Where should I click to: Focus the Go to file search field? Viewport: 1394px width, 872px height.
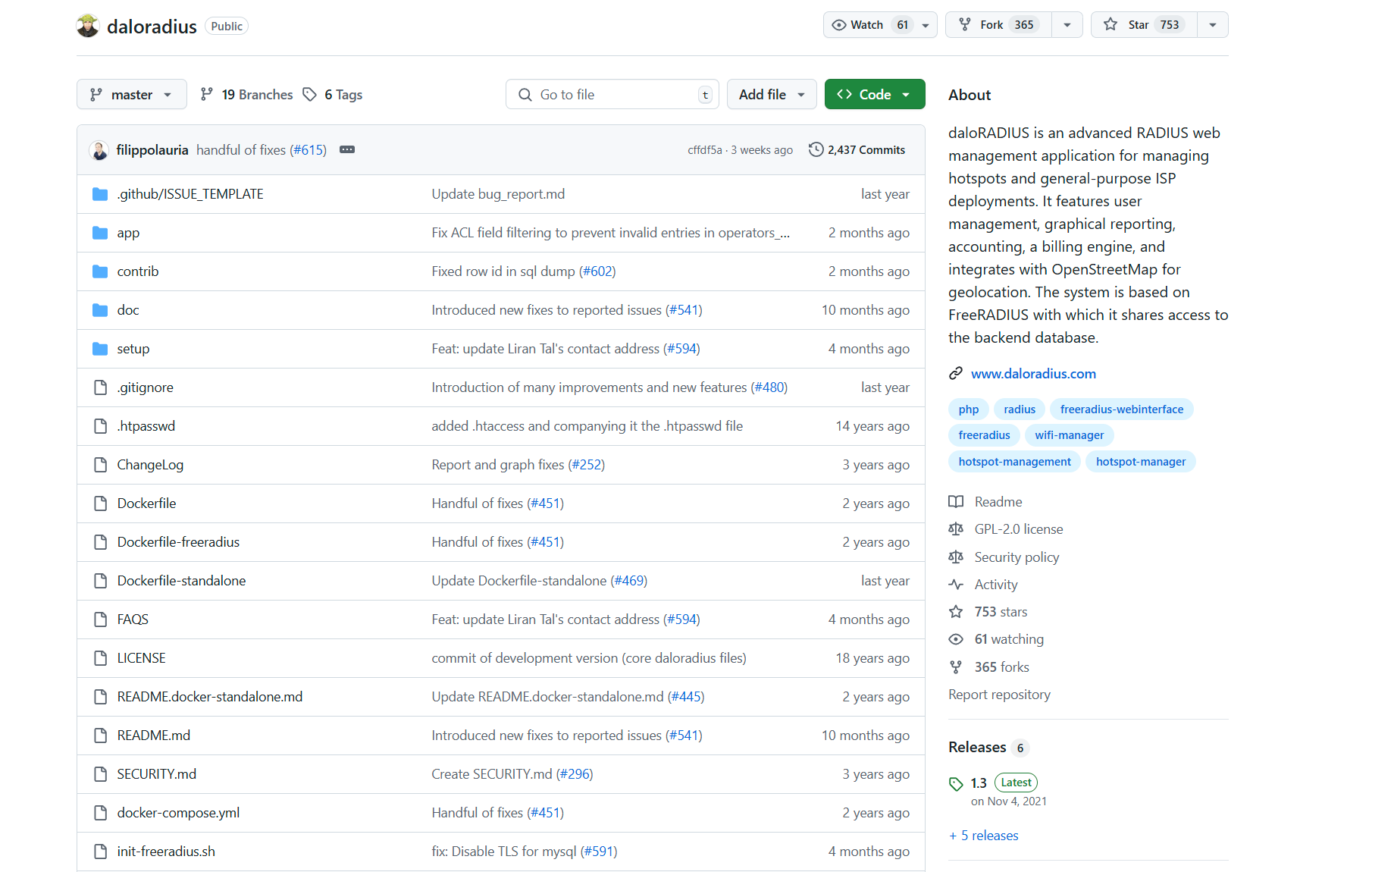coord(612,94)
